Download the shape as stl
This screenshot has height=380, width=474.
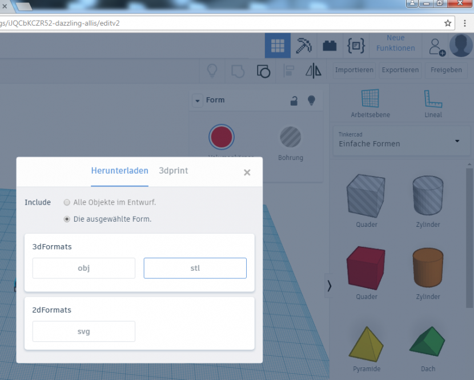coord(195,267)
